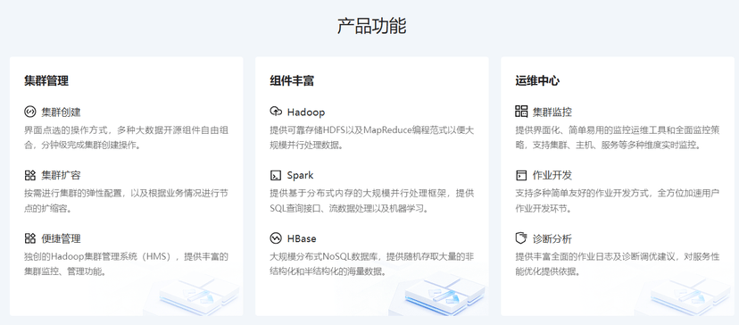Select the 便捷管理 heading text
Screen dimensions: 739x325
(x=61, y=238)
